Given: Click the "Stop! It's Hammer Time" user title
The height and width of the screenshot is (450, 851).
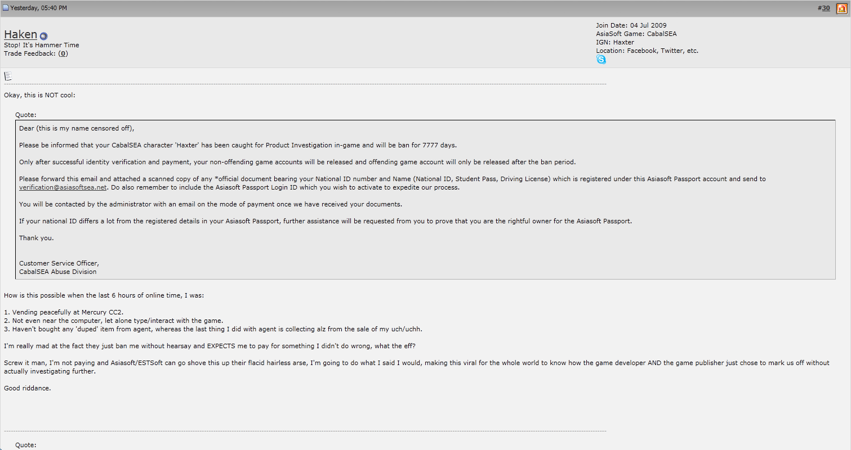Looking at the screenshot, I should [42, 45].
